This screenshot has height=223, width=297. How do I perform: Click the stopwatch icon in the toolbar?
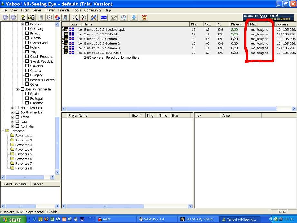coord(49,18)
